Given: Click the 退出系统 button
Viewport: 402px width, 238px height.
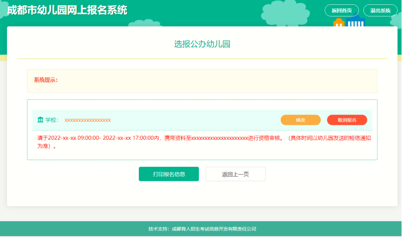Looking at the screenshot, I should [380, 11].
